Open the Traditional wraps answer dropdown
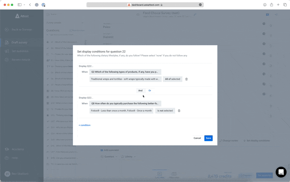This screenshot has width=290, height=182. click(x=125, y=79)
